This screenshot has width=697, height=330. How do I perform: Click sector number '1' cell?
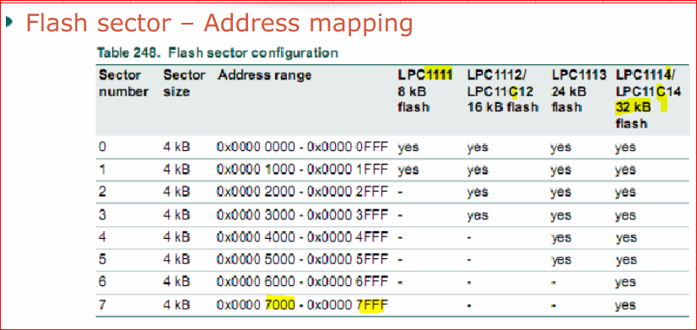click(102, 170)
